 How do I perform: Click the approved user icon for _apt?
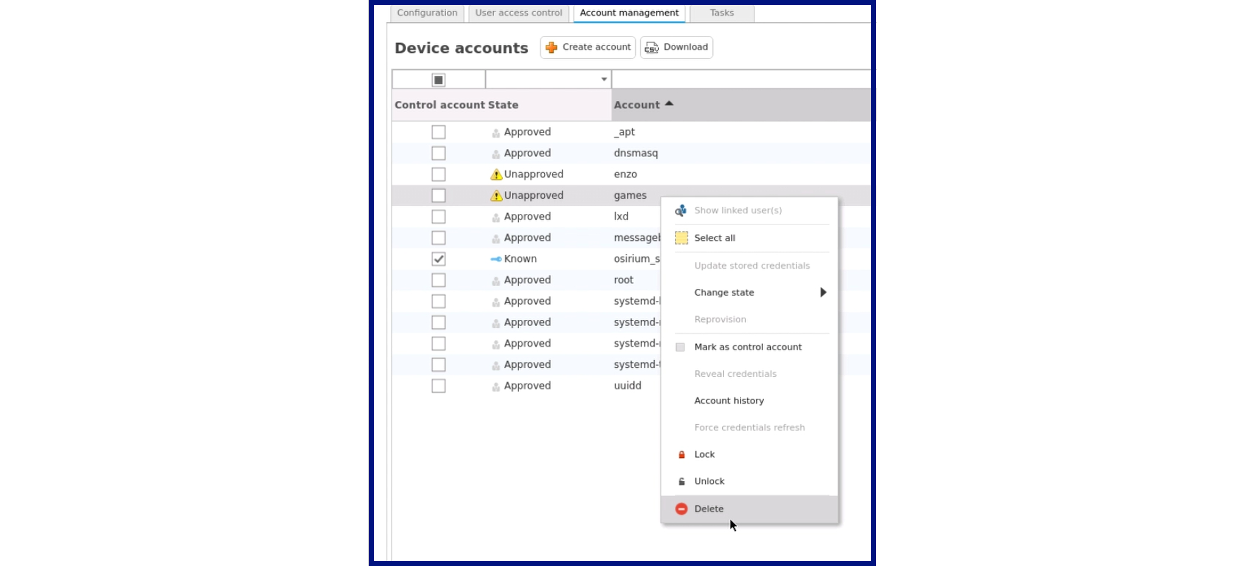click(496, 133)
